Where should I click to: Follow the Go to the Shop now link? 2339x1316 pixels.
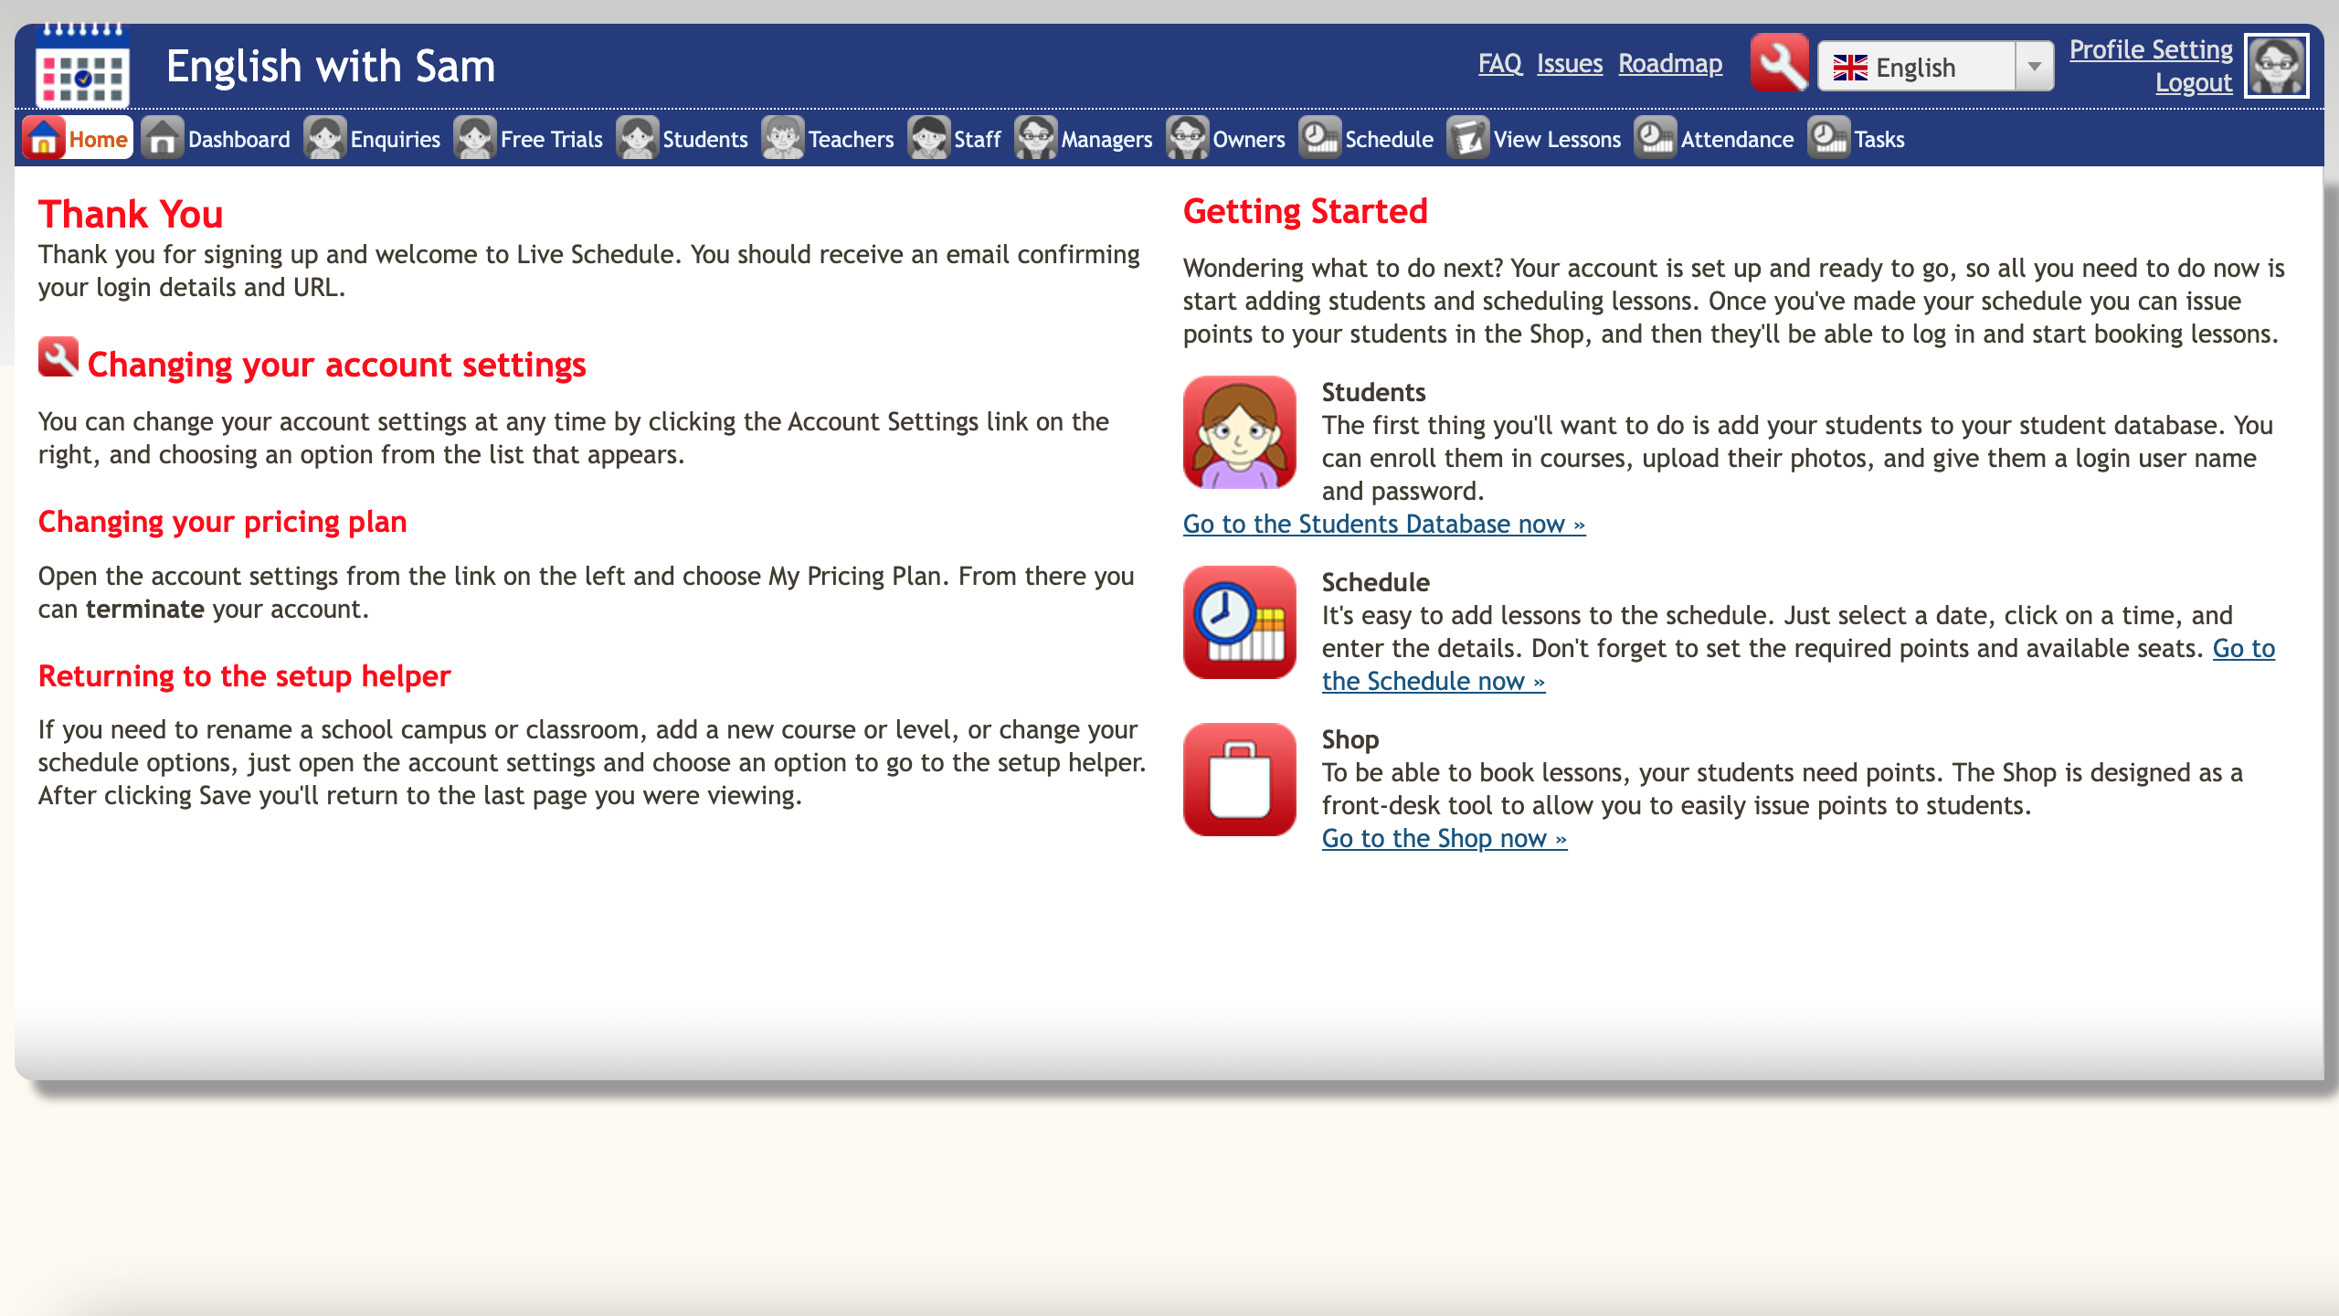[1444, 838]
